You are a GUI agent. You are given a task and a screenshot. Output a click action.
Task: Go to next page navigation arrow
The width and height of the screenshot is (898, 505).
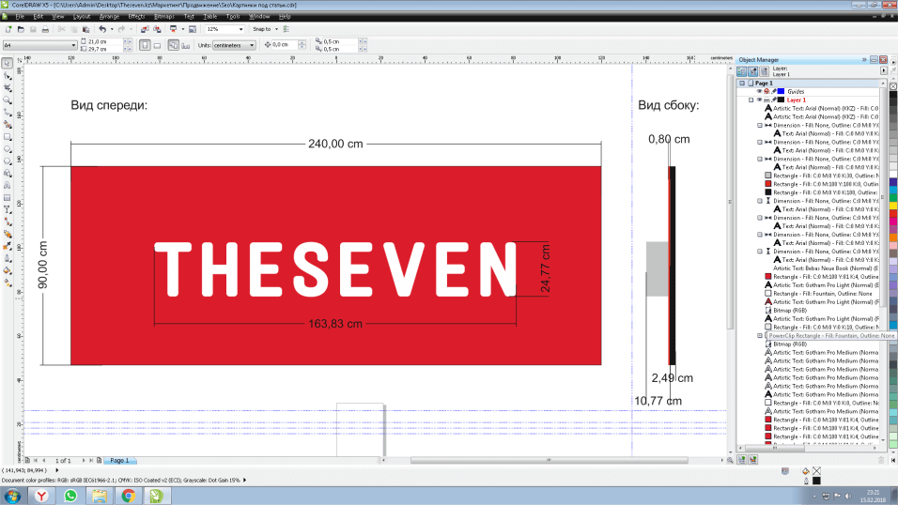[x=84, y=460]
